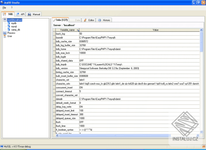Click the Variable_name search icon
This screenshot has width=206, height=150.
[78, 30]
